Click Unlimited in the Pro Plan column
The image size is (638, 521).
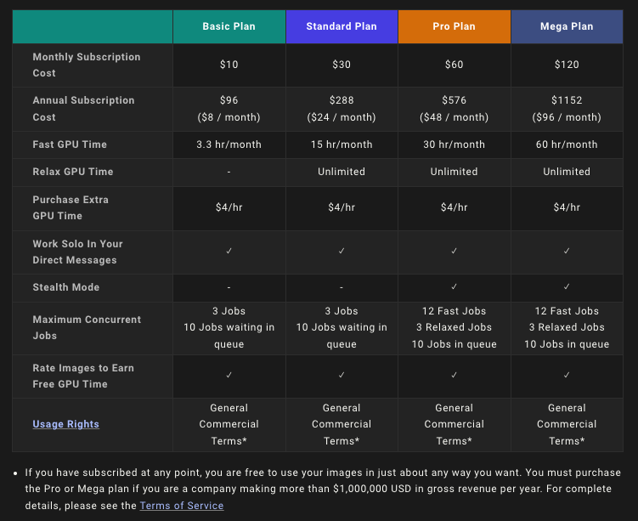[455, 172]
